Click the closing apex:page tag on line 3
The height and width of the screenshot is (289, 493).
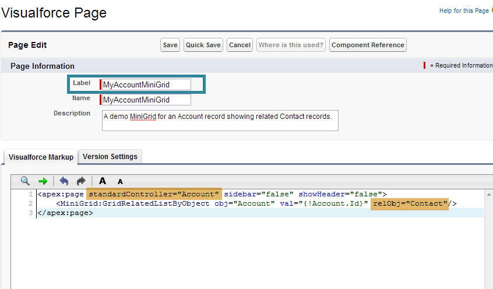tap(65, 213)
